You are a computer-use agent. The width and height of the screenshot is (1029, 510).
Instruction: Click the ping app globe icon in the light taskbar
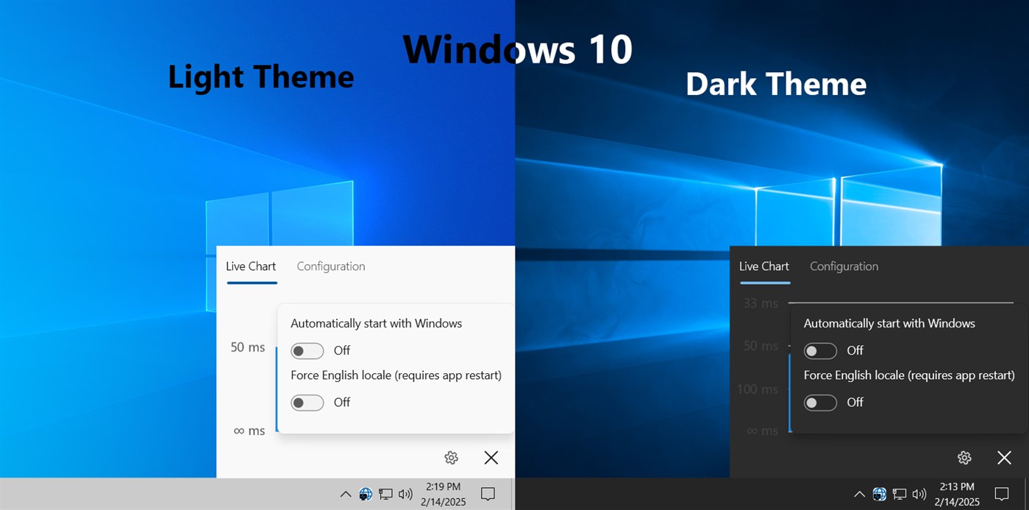(x=366, y=494)
